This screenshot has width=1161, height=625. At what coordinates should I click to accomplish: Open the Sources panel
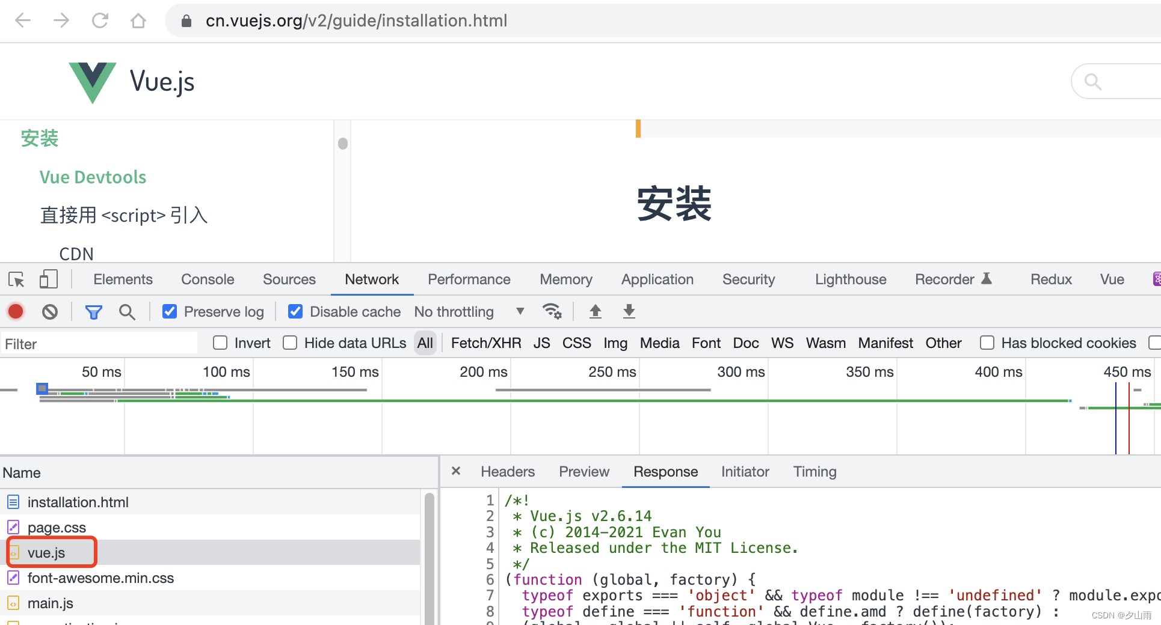289,279
